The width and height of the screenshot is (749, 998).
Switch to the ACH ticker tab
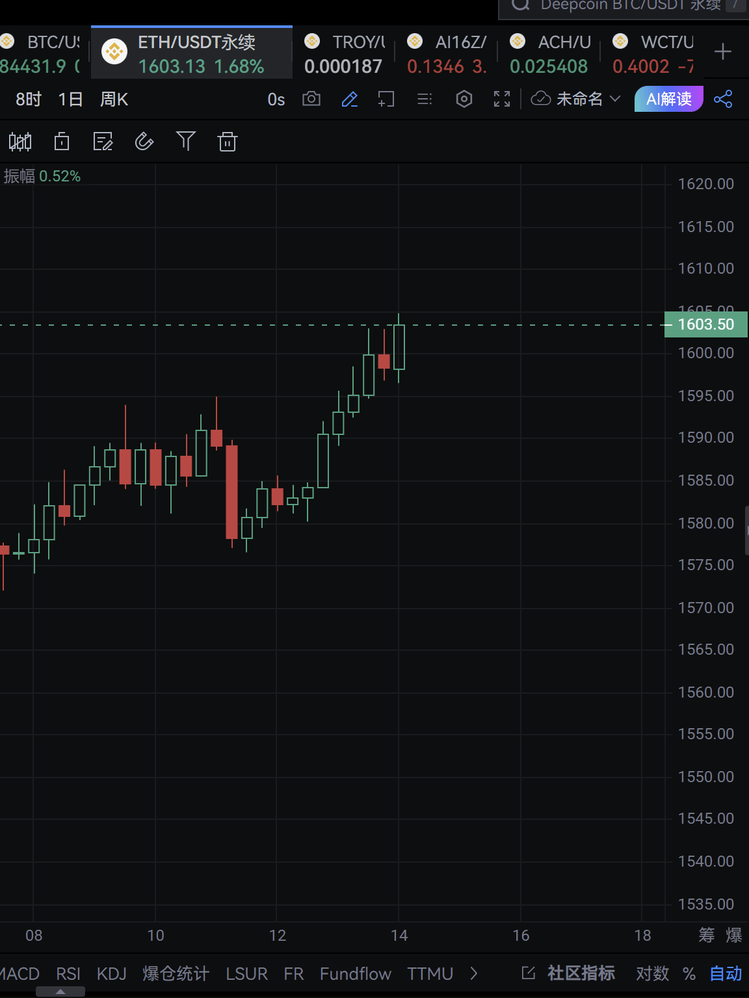[550, 53]
